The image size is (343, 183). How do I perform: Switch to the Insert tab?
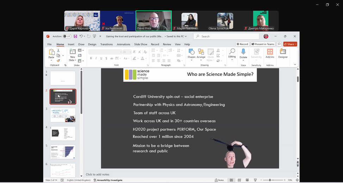71,44
